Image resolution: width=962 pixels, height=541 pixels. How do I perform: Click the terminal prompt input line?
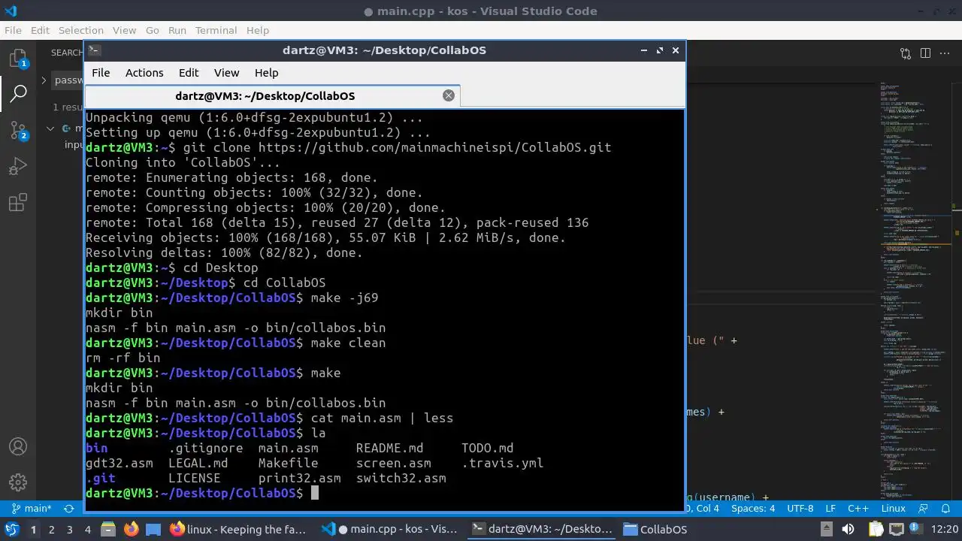tap(384, 493)
